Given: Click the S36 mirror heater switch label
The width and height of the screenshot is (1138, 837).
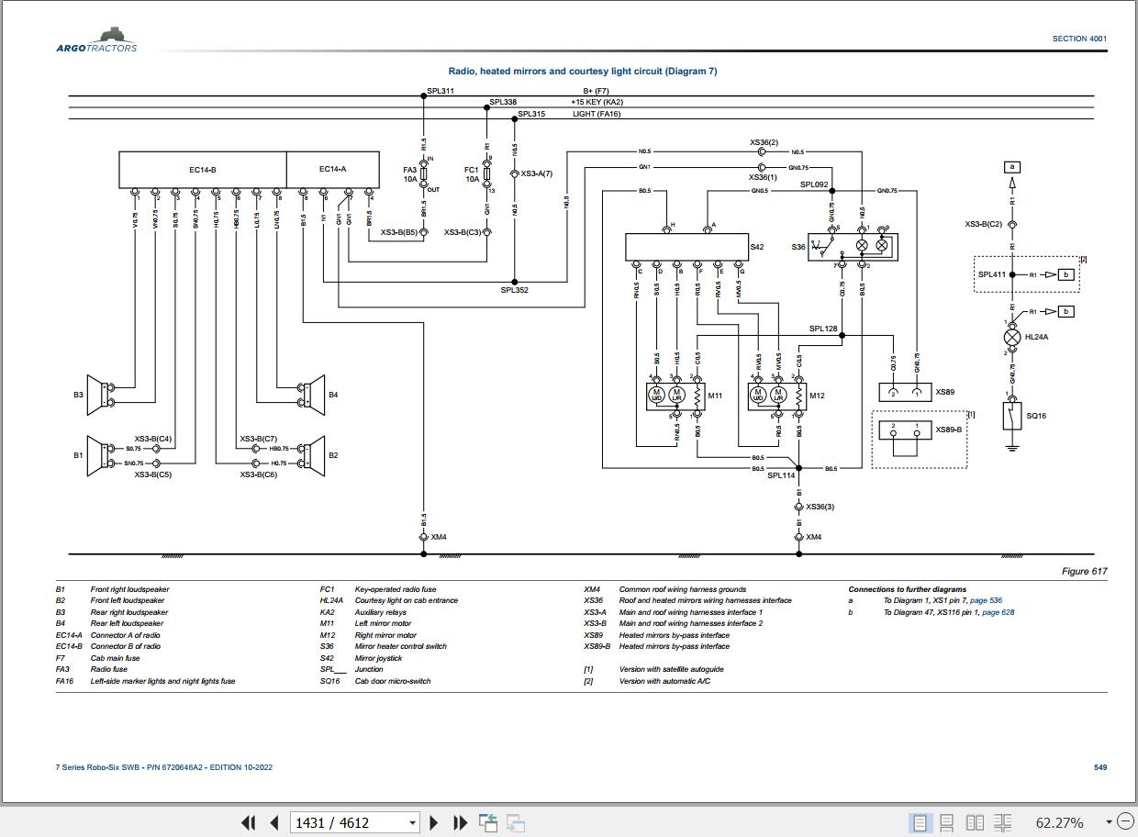Looking at the screenshot, I should click(x=798, y=247).
